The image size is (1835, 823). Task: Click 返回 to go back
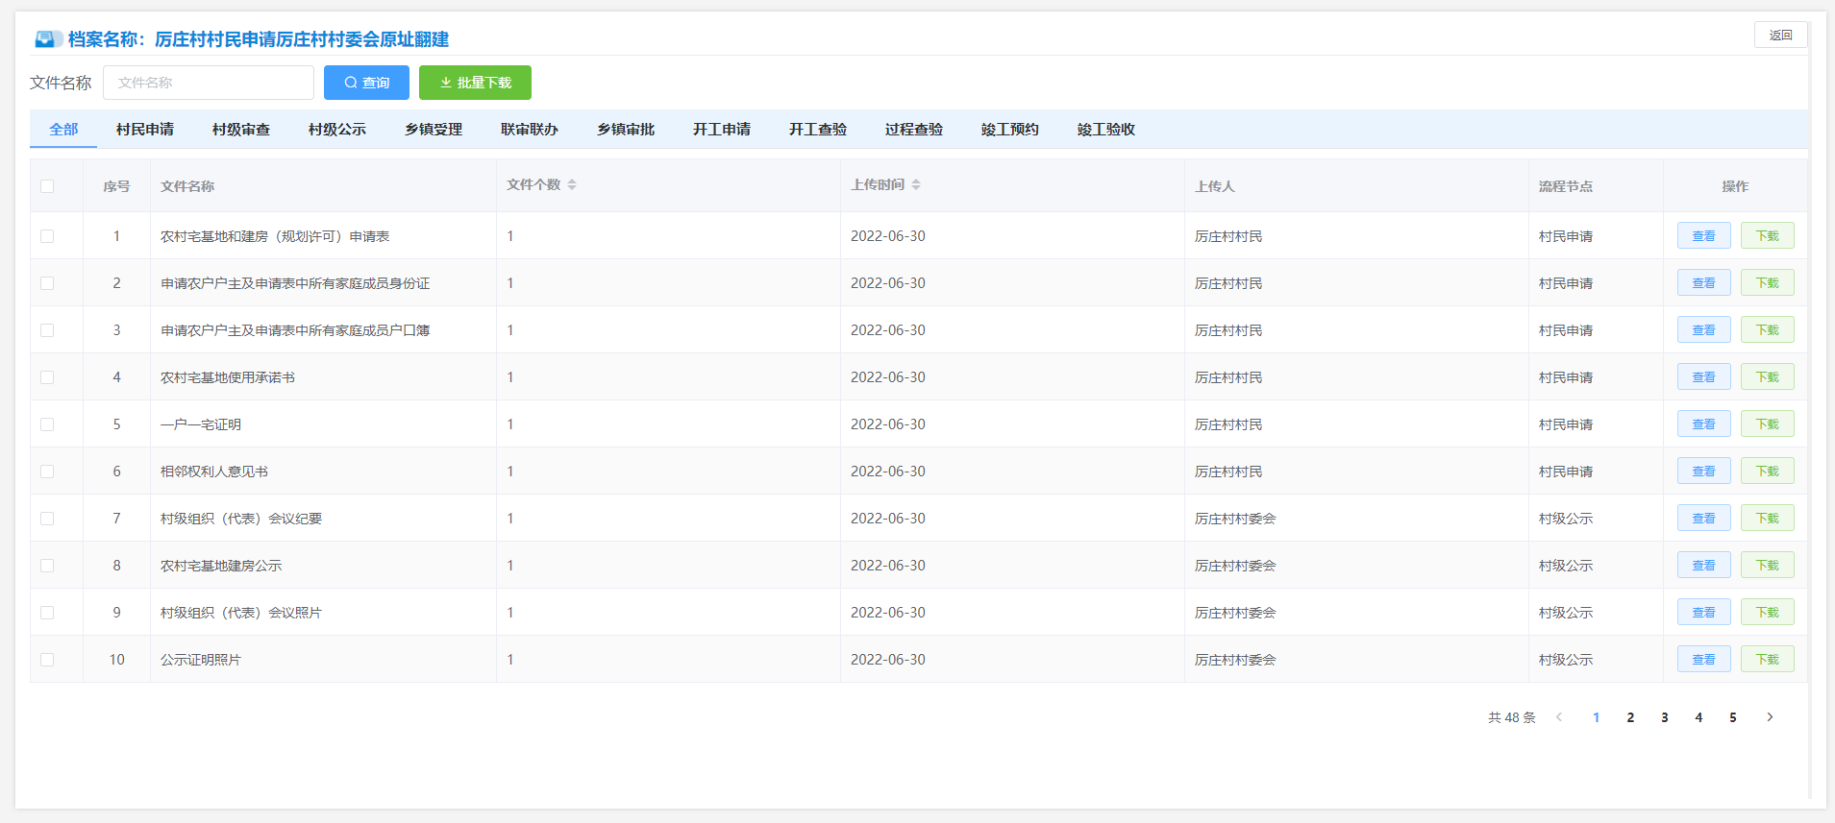(x=1780, y=36)
